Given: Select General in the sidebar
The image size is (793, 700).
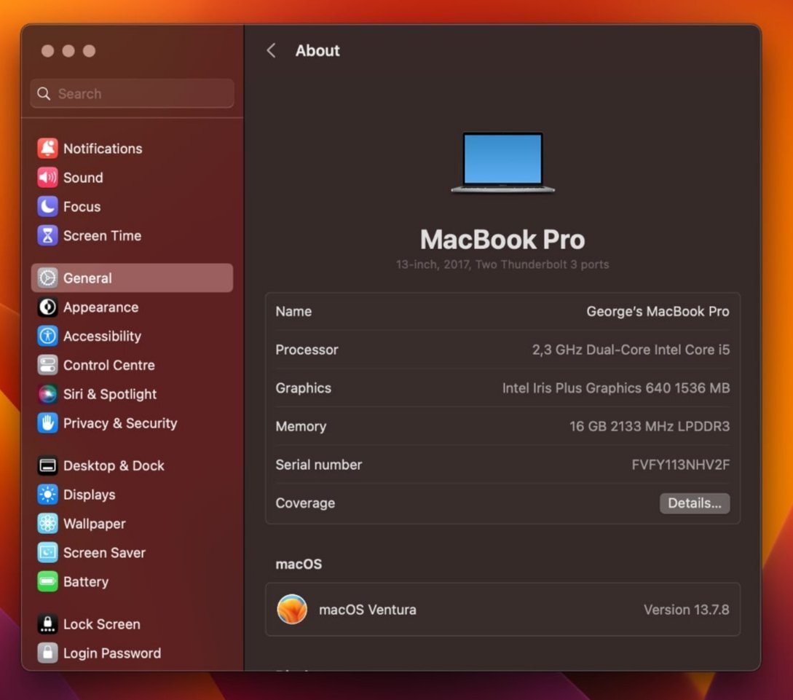Looking at the screenshot, I should [132, 278].
